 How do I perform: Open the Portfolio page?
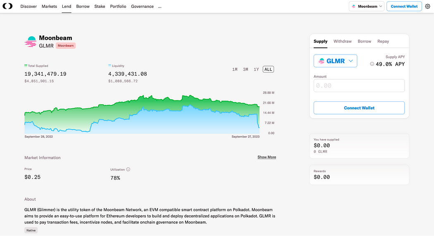(x=118, y=6)
